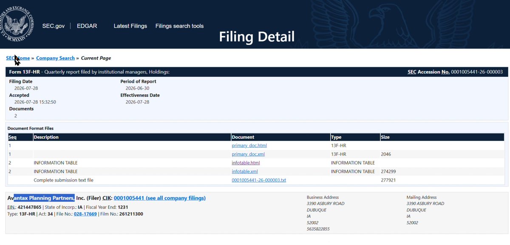Click size value 274299
Screen dimensions: 510x245
click(x=388, y=172)
